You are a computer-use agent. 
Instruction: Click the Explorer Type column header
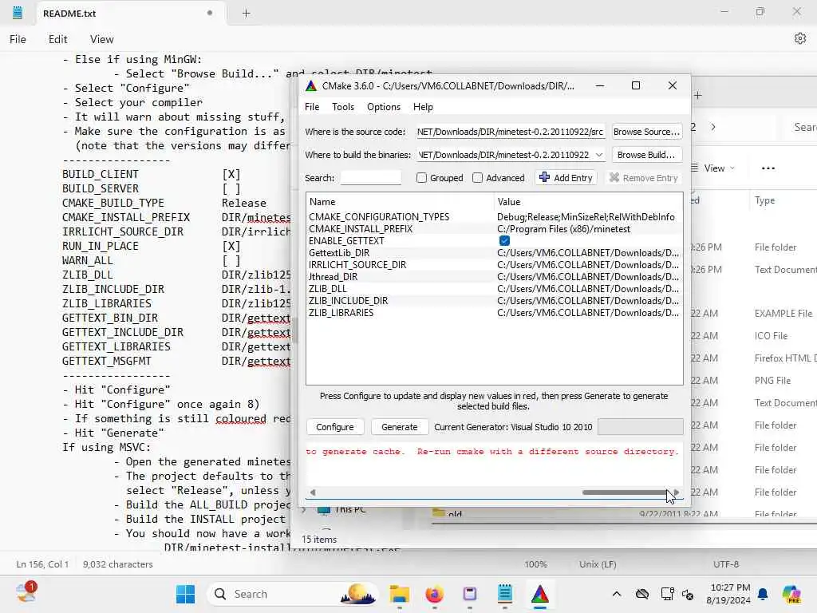764,200
